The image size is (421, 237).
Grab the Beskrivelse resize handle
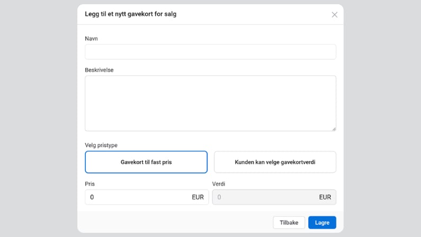pyautogui.click(x=334, y=129)
